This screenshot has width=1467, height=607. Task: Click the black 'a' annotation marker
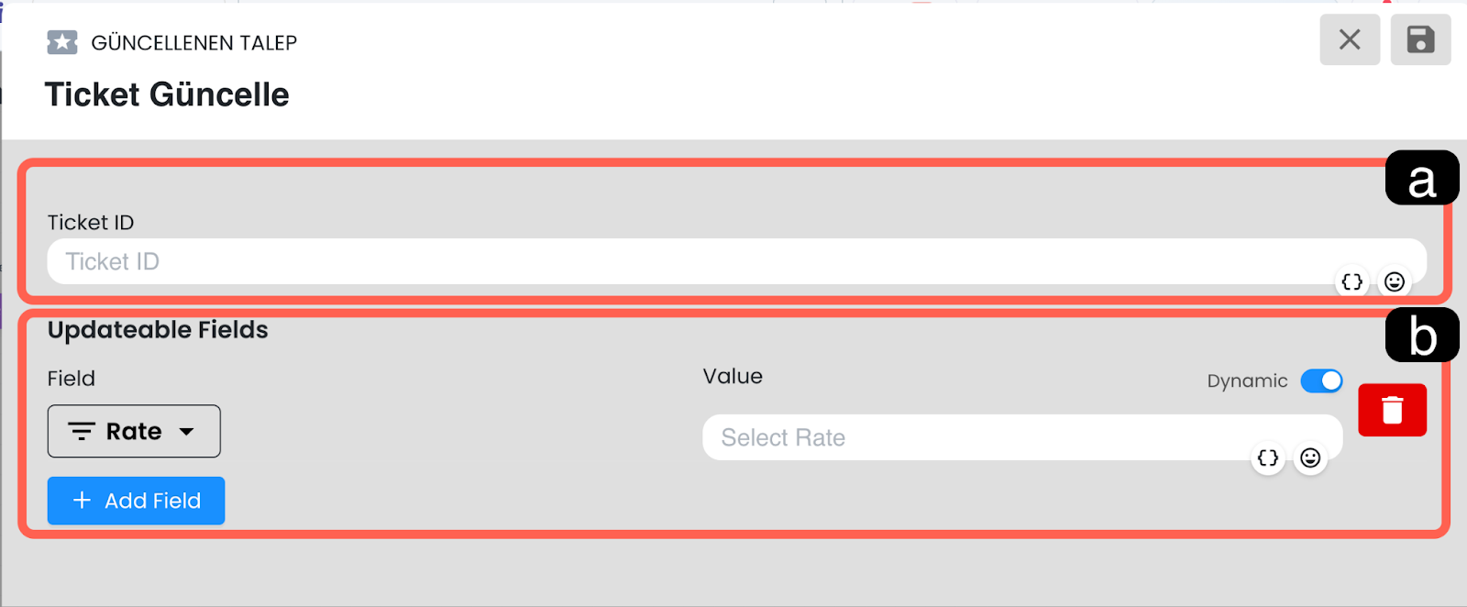pyautogui.click(x=1421, y=178)
